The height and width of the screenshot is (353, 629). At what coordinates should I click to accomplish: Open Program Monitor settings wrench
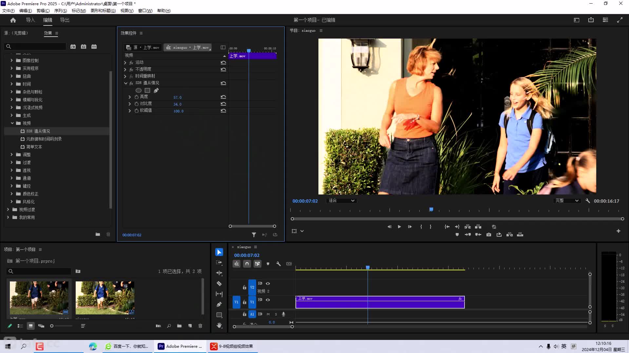click(x=588, y=201)
